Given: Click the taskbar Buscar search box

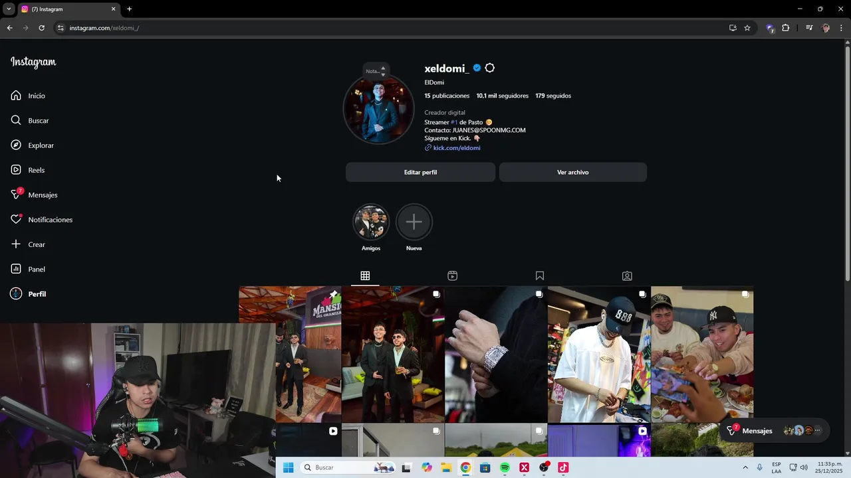Looking at the screenshot, I should [x=348, y=467].
